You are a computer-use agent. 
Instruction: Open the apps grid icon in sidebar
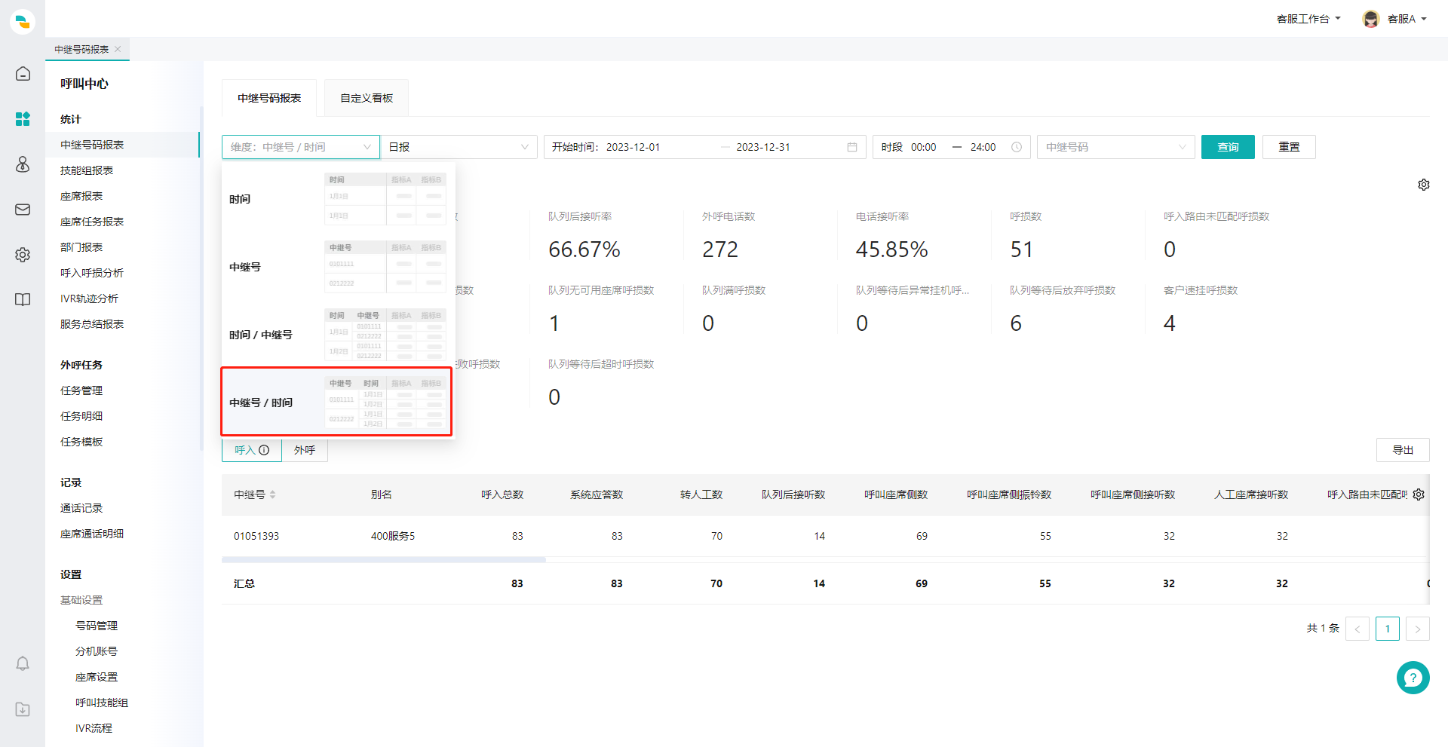click(x=23, y=119)
